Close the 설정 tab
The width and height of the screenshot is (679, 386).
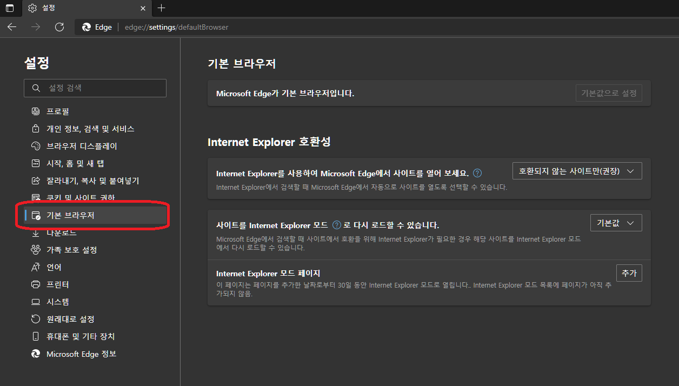[x=143, y=8]
